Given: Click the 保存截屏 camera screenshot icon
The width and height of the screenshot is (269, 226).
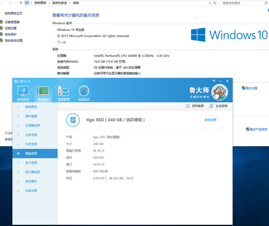Looking at the screenshot, I should pyautogui.click(x=188, y=106).
